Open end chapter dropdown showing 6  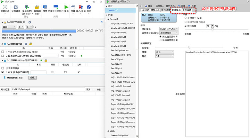[29, 27]
